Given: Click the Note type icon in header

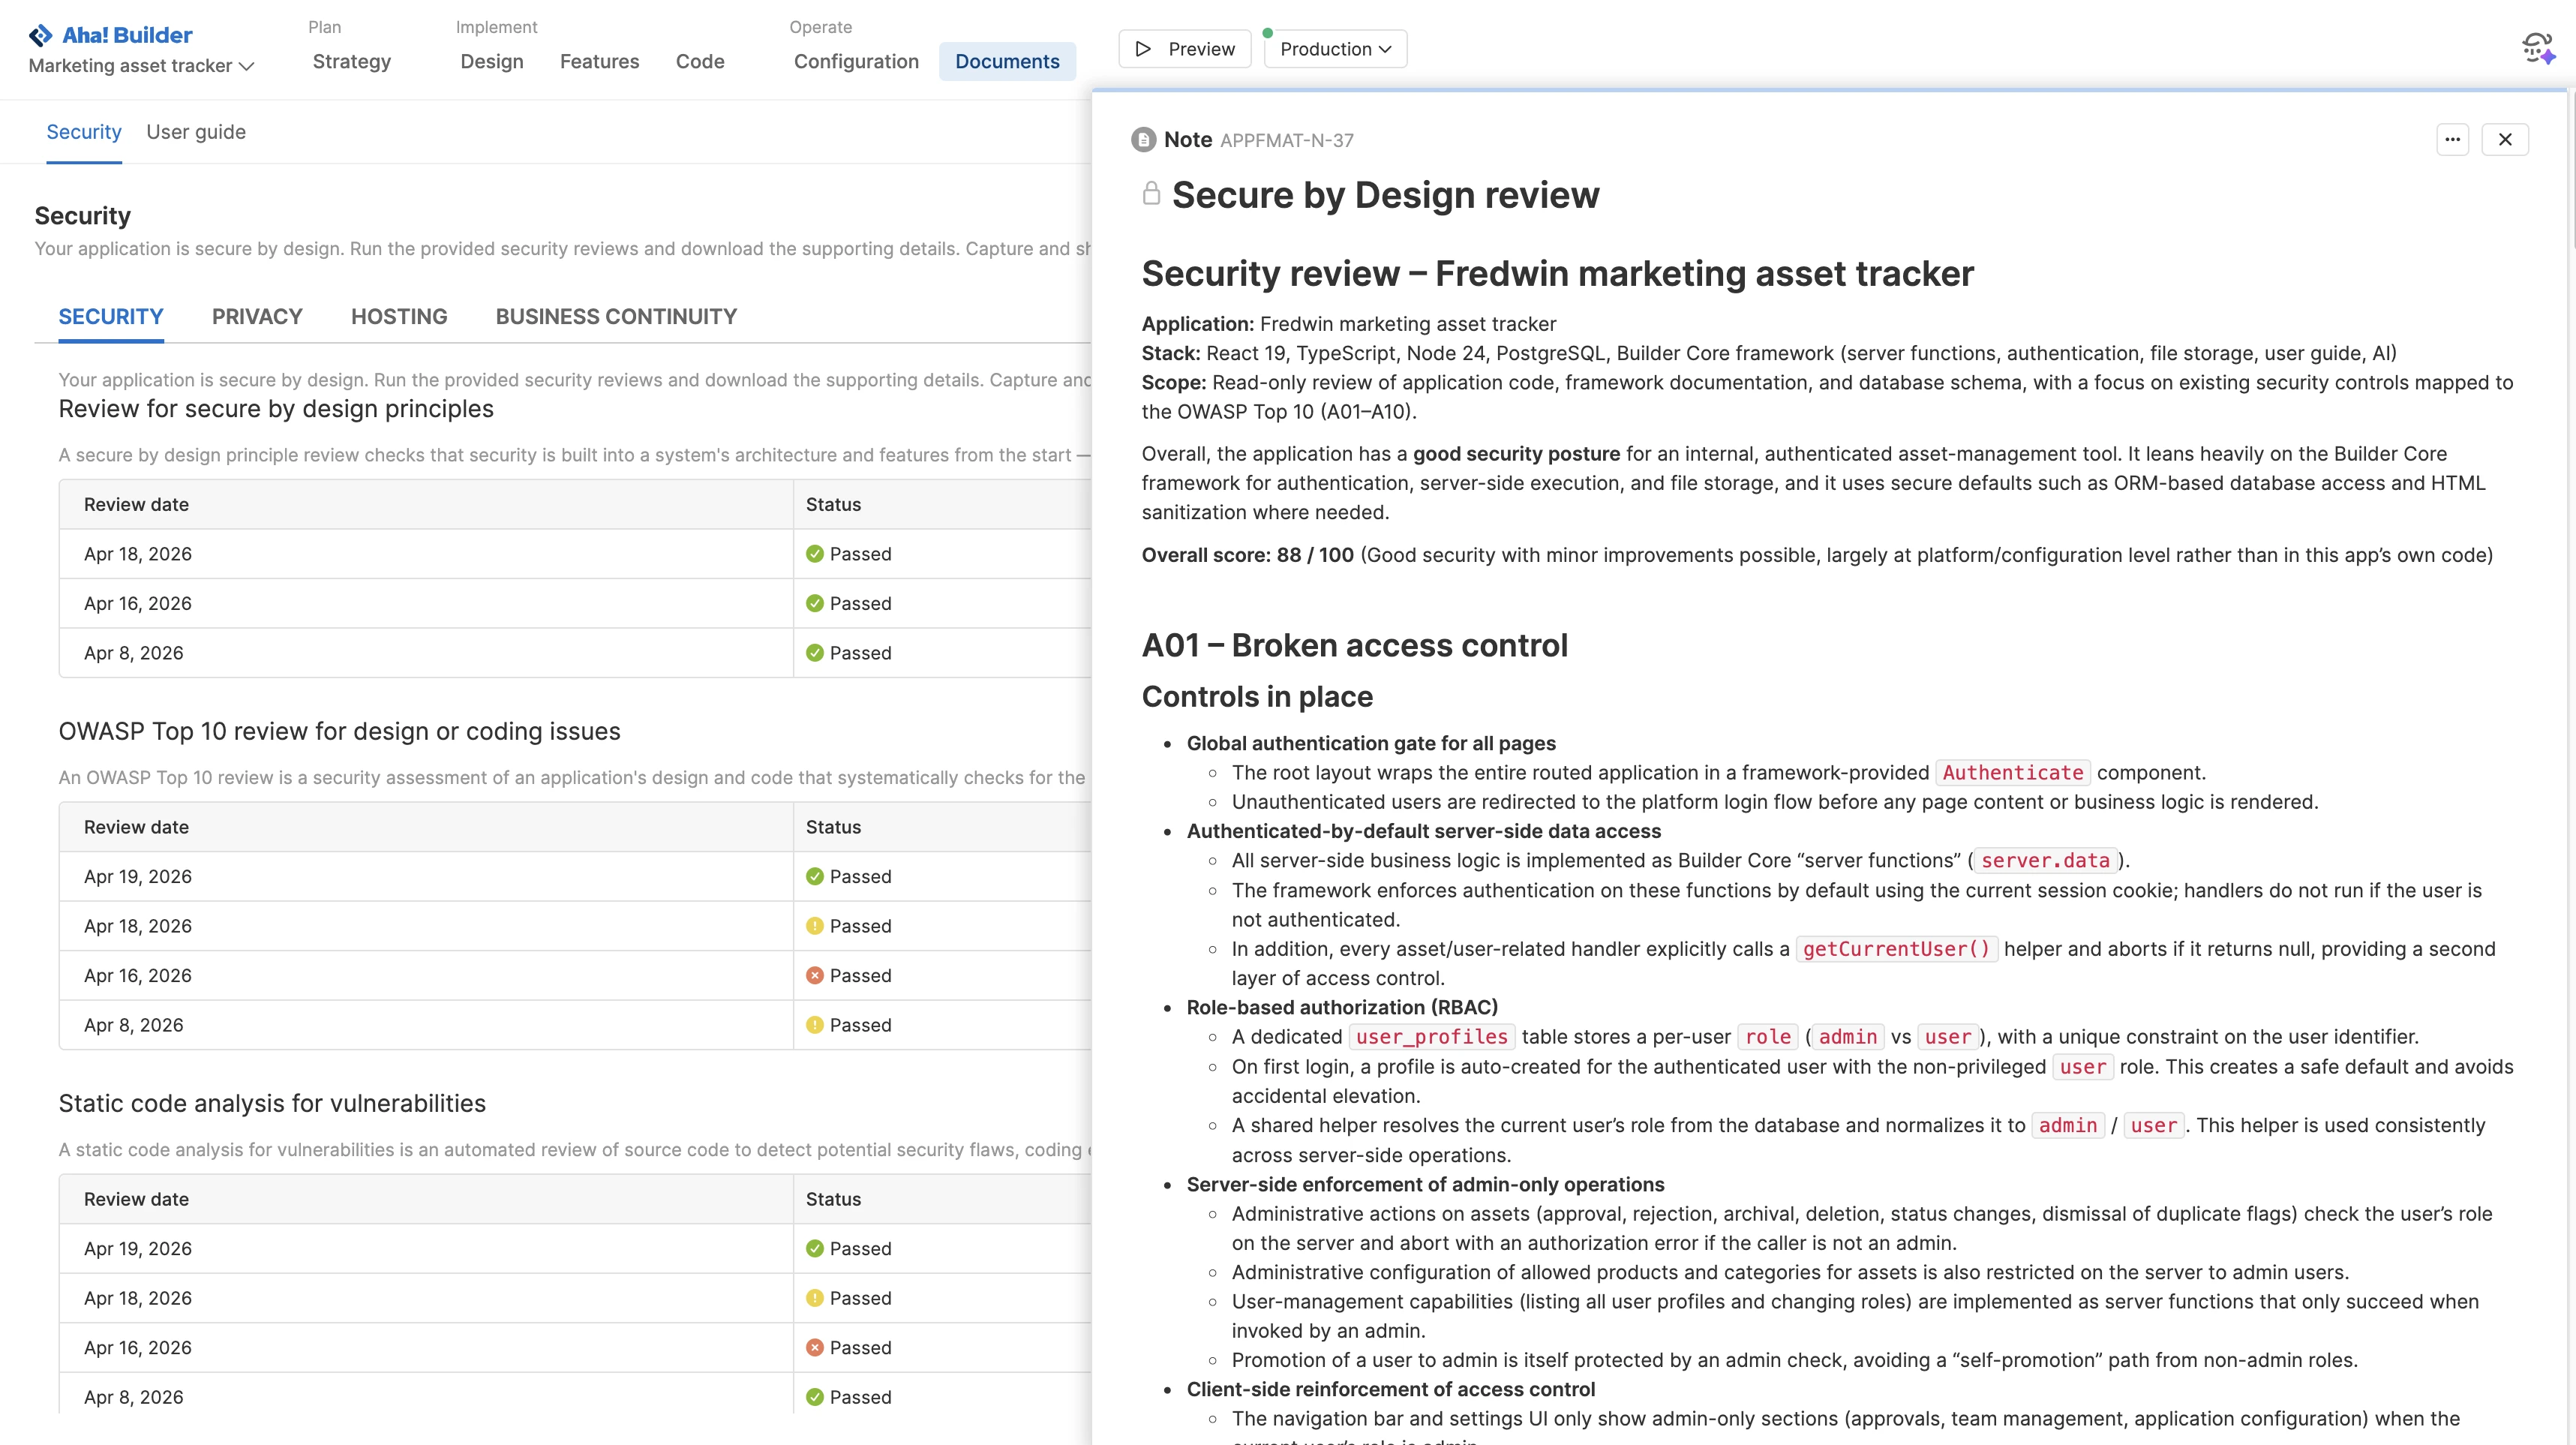Looking at the screenshot, I should click(x=1143, y=140).
